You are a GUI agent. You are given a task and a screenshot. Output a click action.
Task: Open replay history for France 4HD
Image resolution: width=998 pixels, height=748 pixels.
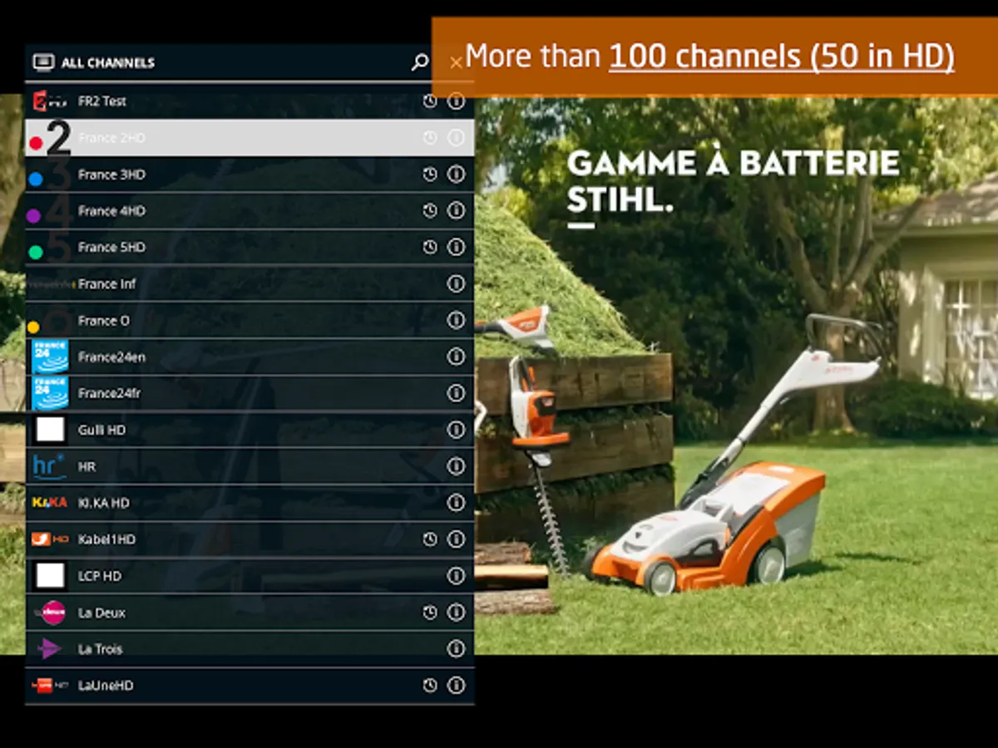coord(429,211)
